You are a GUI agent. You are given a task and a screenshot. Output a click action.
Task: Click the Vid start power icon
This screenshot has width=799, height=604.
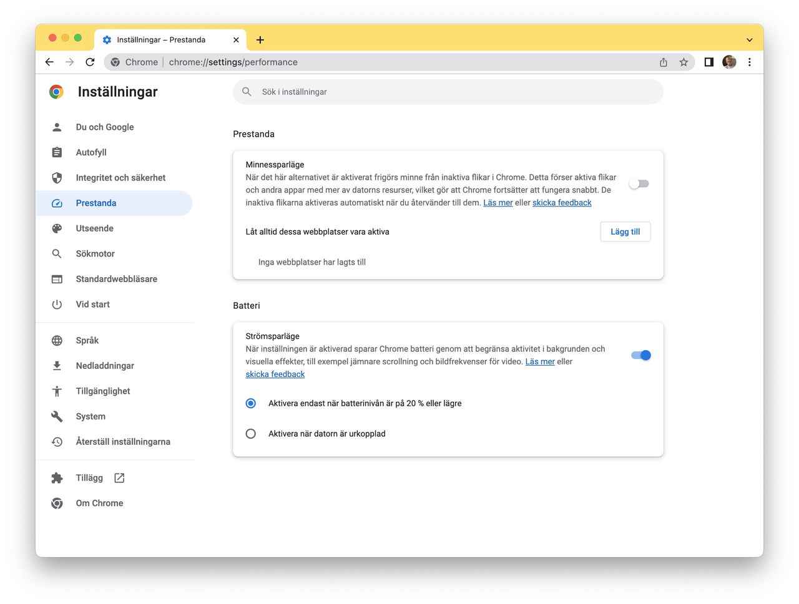tap(57, 304)
